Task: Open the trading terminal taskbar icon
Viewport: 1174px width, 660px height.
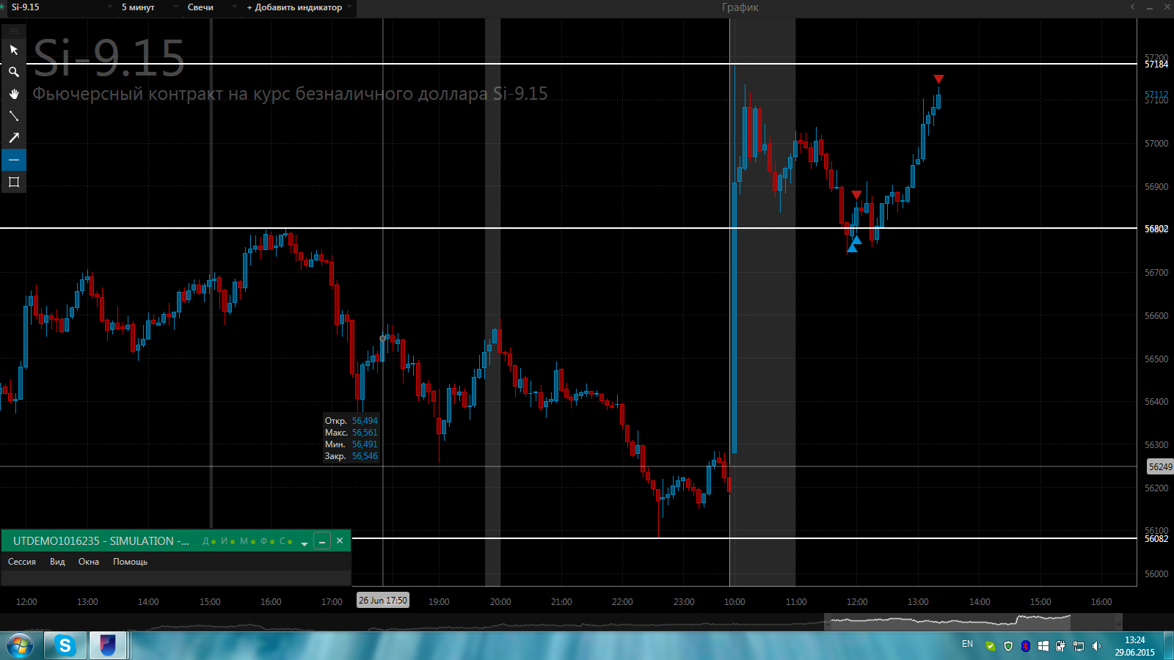Action: 108,645
